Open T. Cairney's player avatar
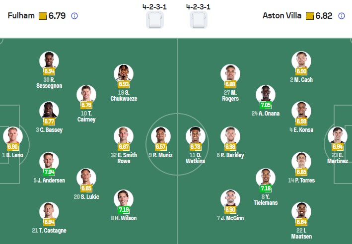 tap(86, 95)
